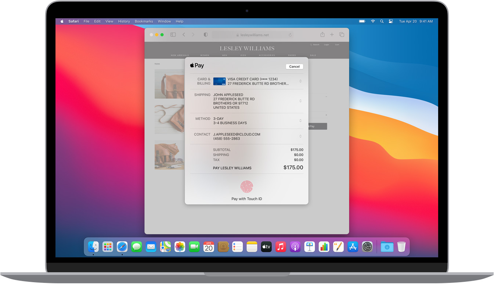Reload the page with the refresh icon

(x=290, y=35)
